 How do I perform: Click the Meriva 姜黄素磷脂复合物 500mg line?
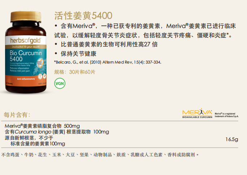click(42, 126)
